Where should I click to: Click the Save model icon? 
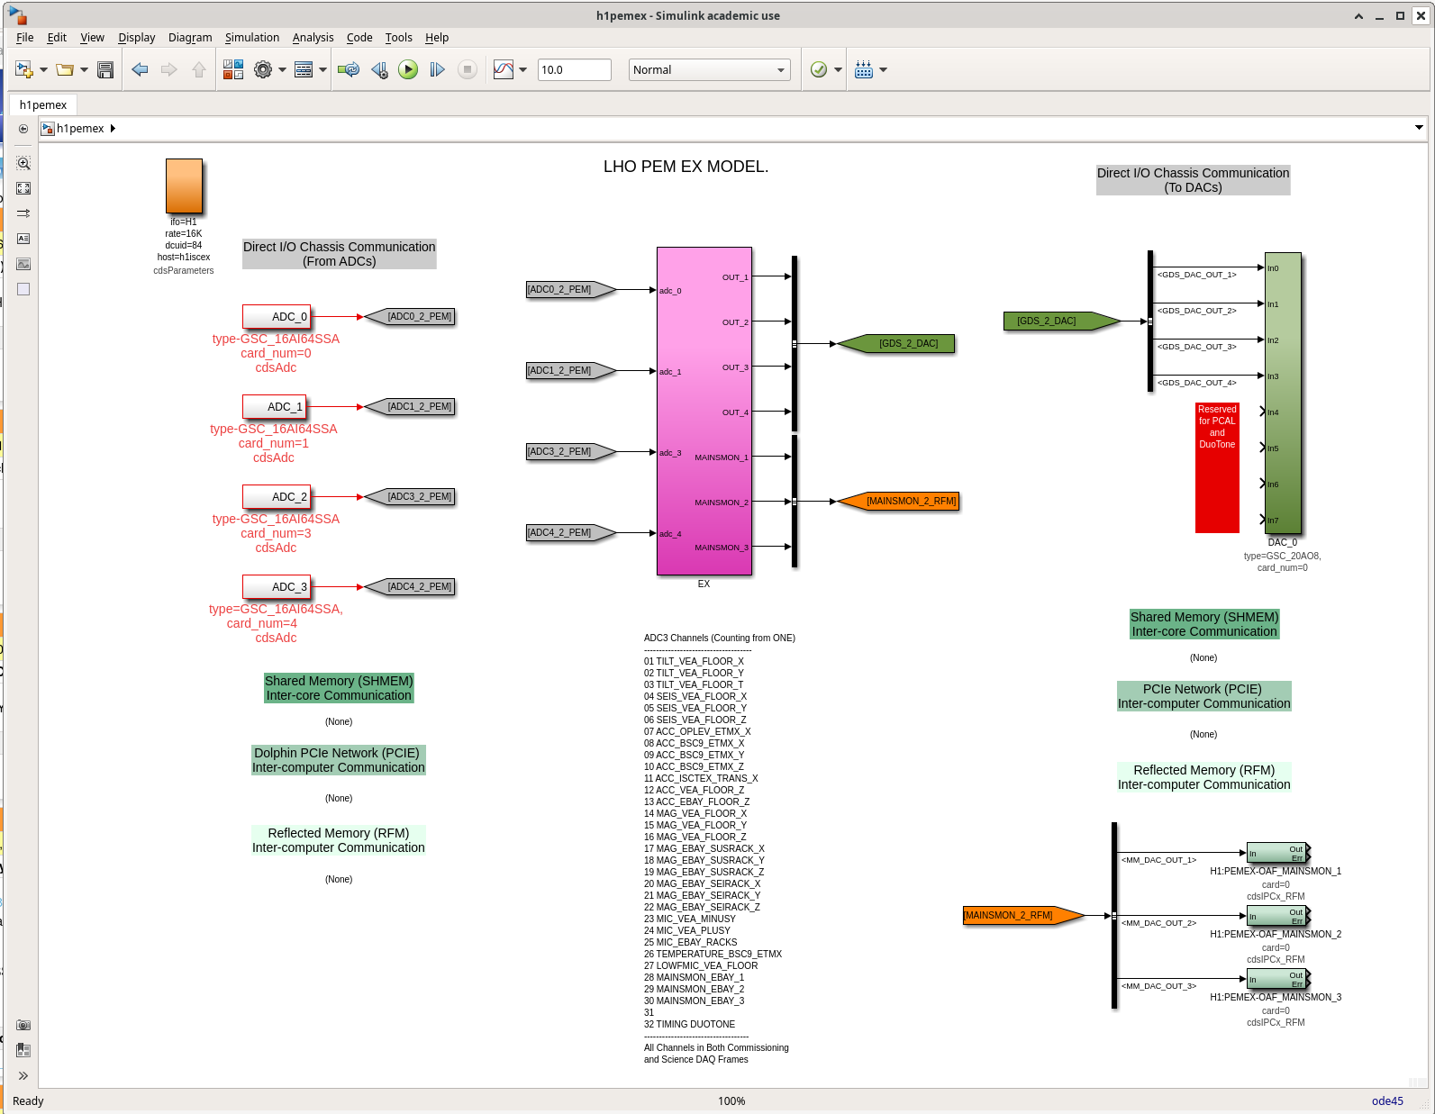(x=105, y=69)
